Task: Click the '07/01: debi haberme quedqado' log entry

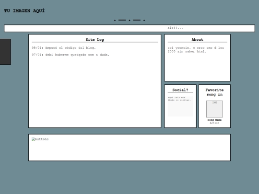Action: [71, 55]
